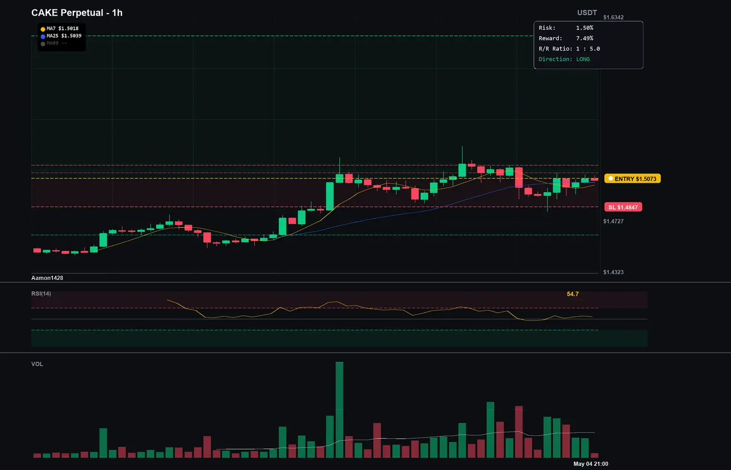Select the $1.4323 price axis label
731x470 pixels.
[614, 272]
